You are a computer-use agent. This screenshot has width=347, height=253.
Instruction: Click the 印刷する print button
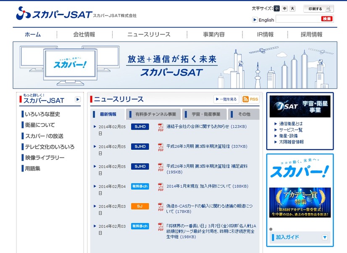tap(318, 9)
